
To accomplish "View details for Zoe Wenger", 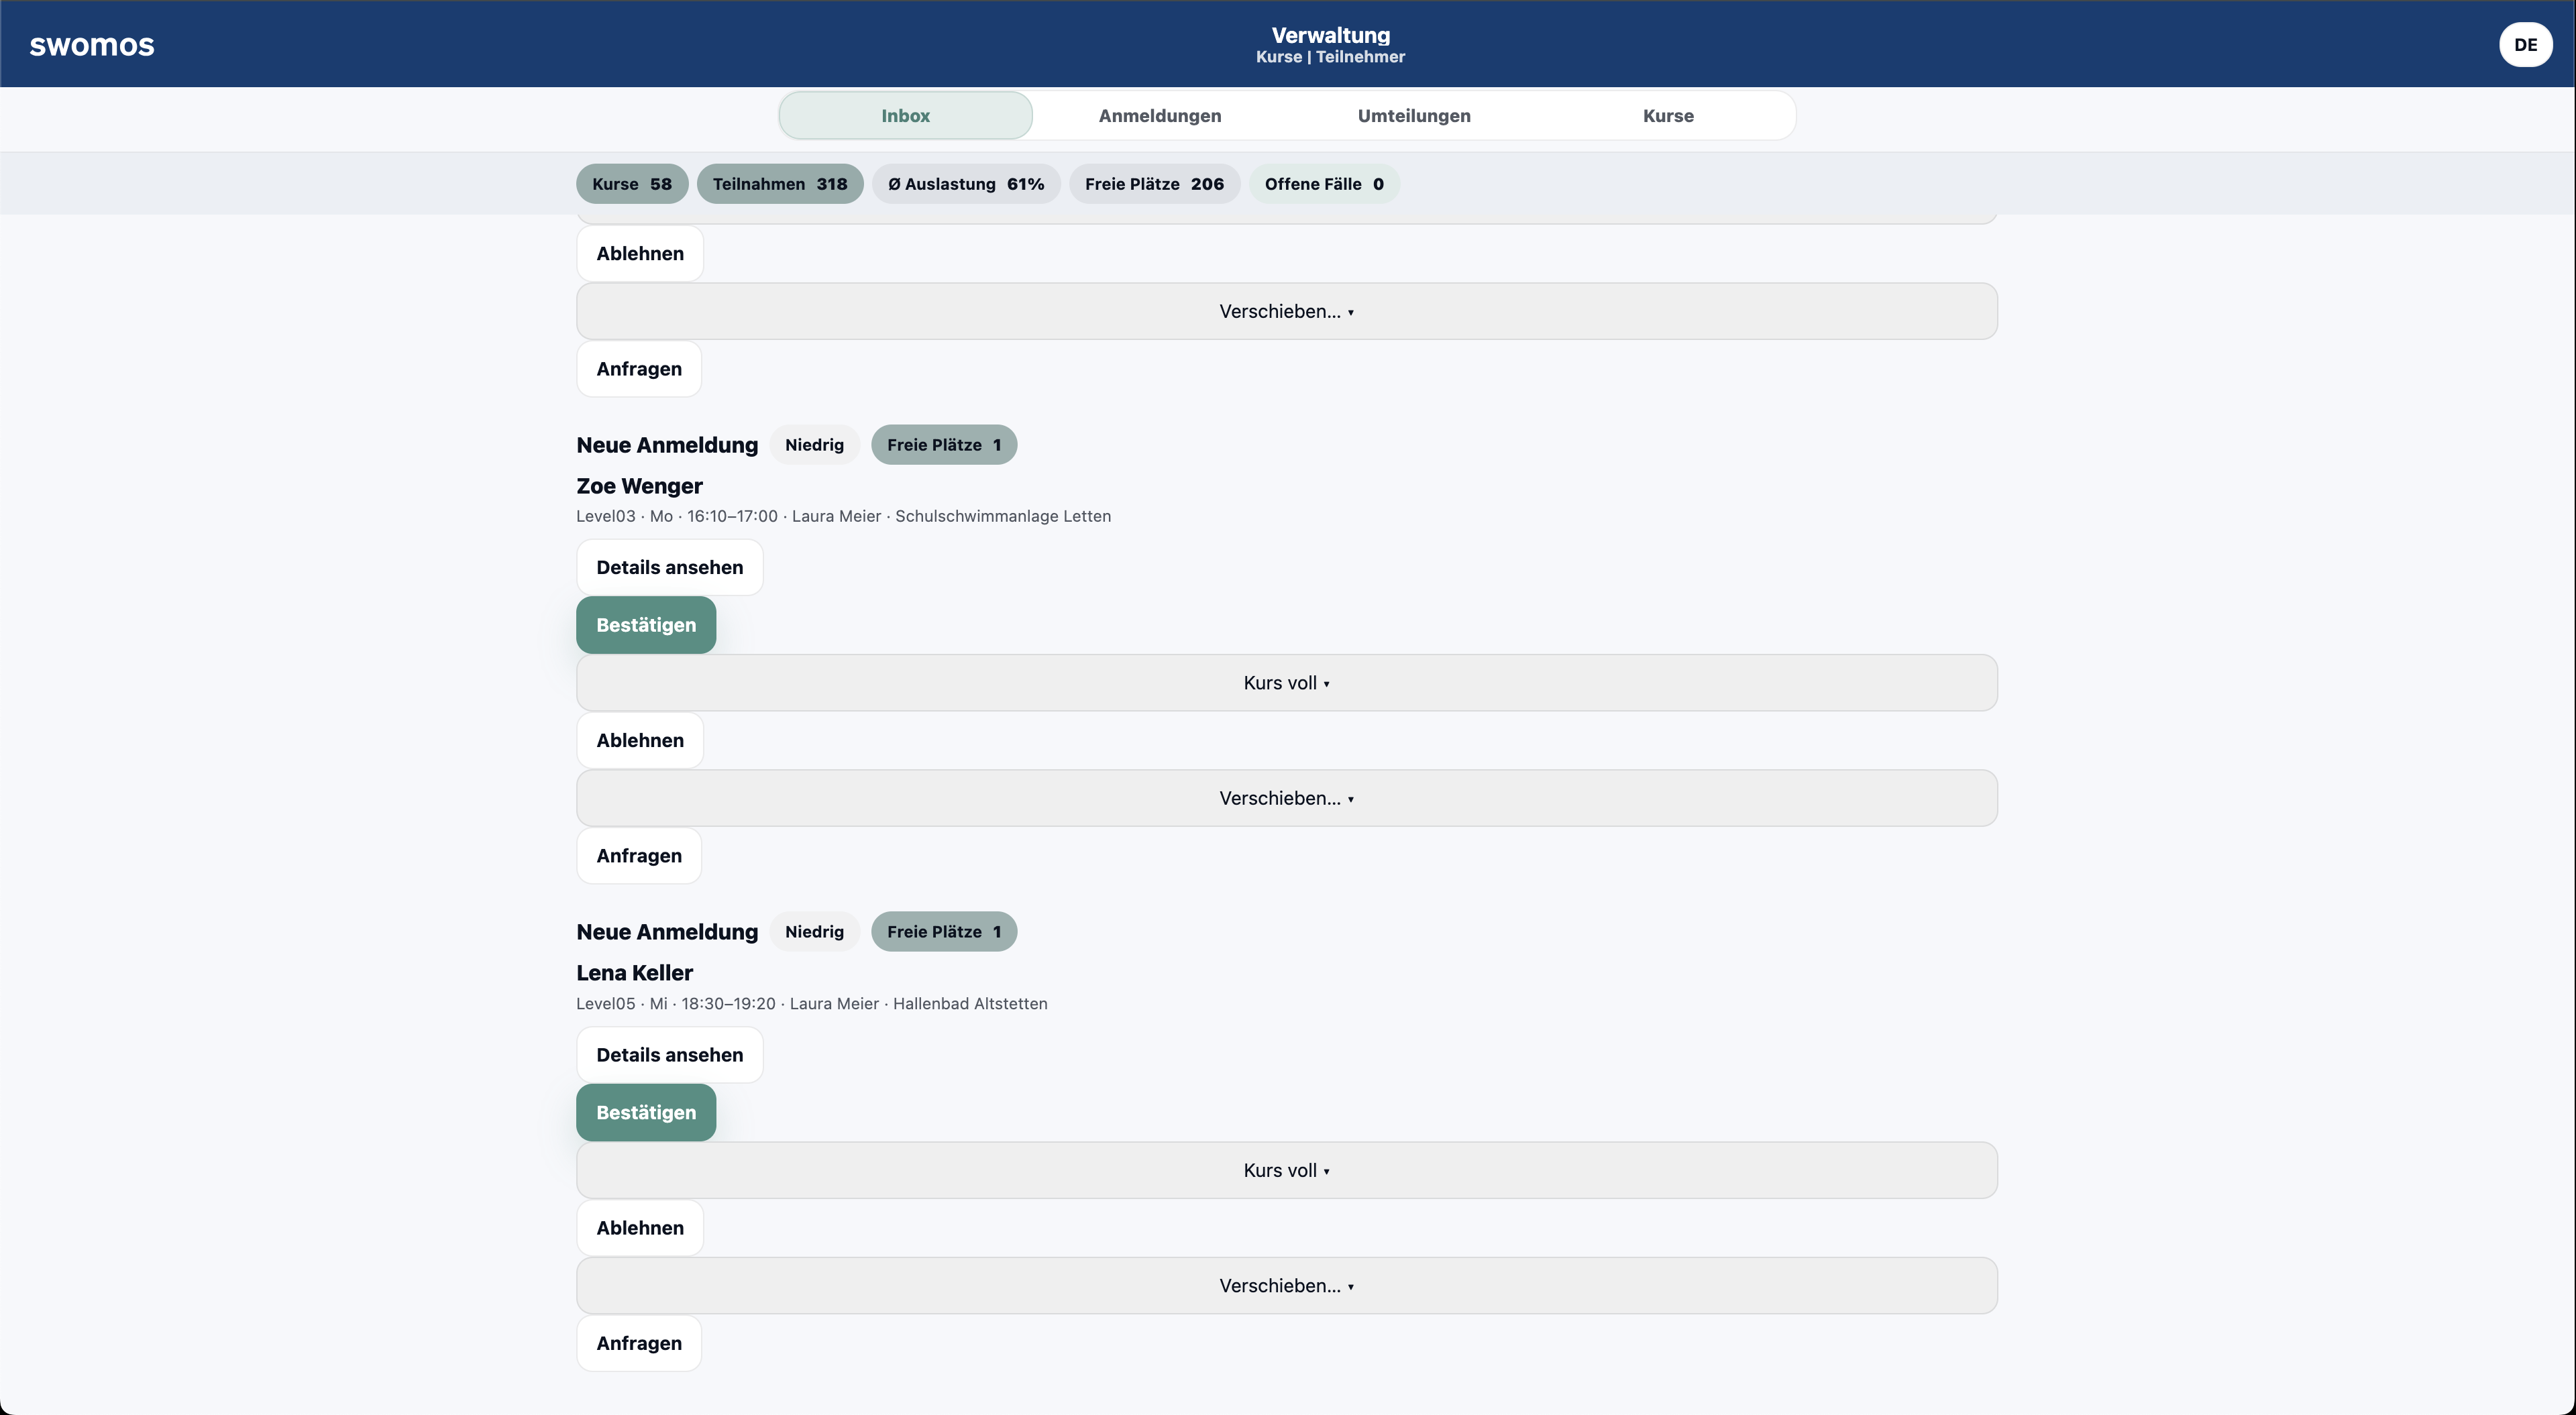I will click(x=670, y=567).
